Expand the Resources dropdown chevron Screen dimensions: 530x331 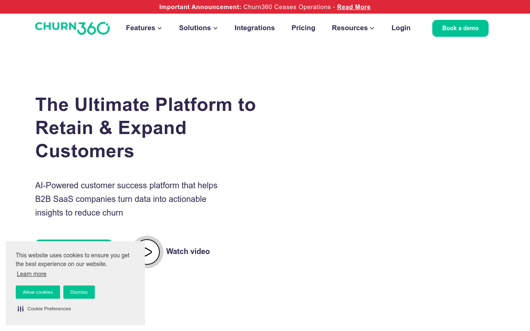(x=372, y=28)
